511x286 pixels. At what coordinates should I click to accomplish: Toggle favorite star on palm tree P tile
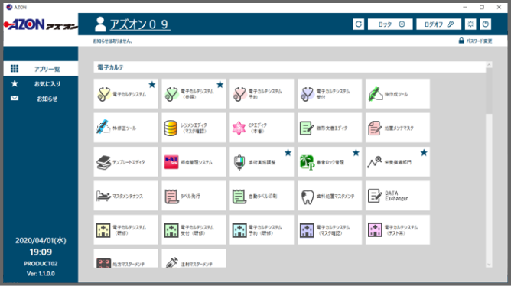click(356, 152)
